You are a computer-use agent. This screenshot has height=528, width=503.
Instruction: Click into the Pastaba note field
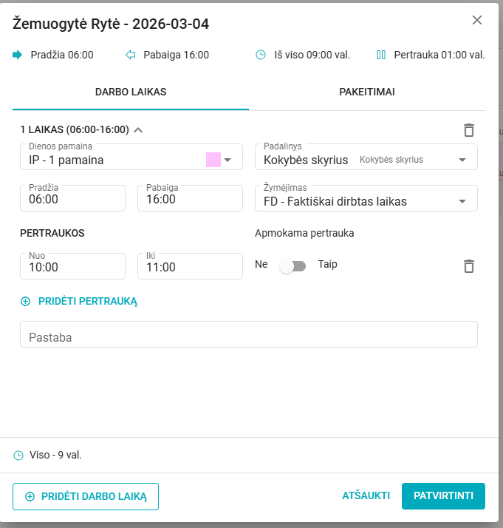[x=248, y=337]
